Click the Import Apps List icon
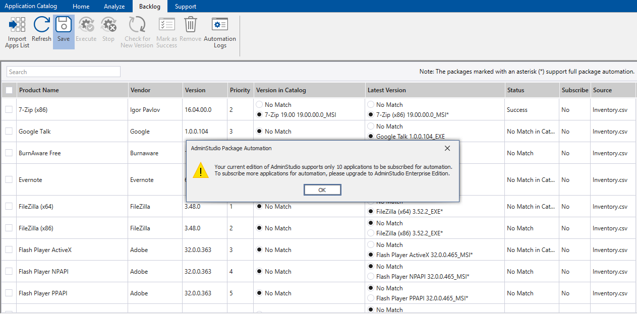 point(17,25)
